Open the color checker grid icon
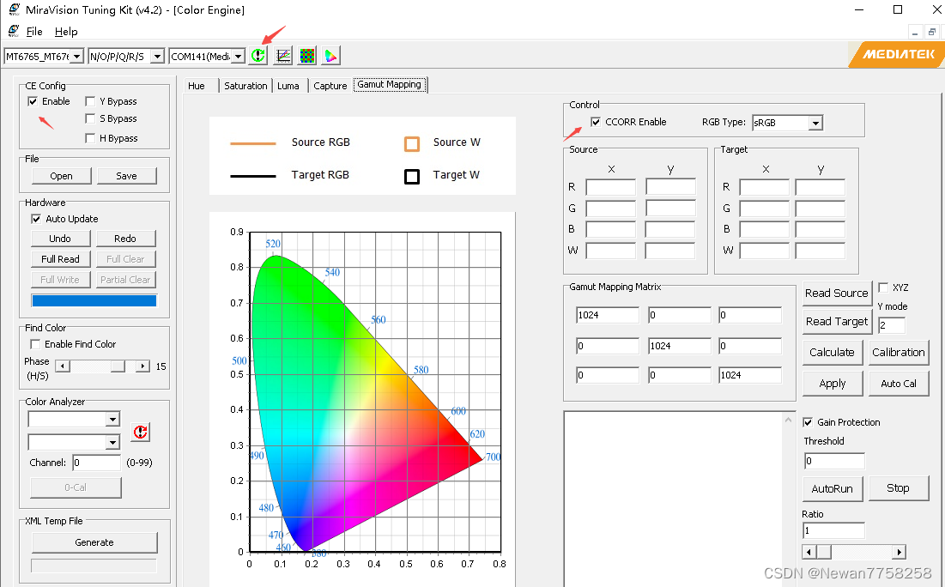Screen dimensions: 945x587 click(x=306, y=56)
